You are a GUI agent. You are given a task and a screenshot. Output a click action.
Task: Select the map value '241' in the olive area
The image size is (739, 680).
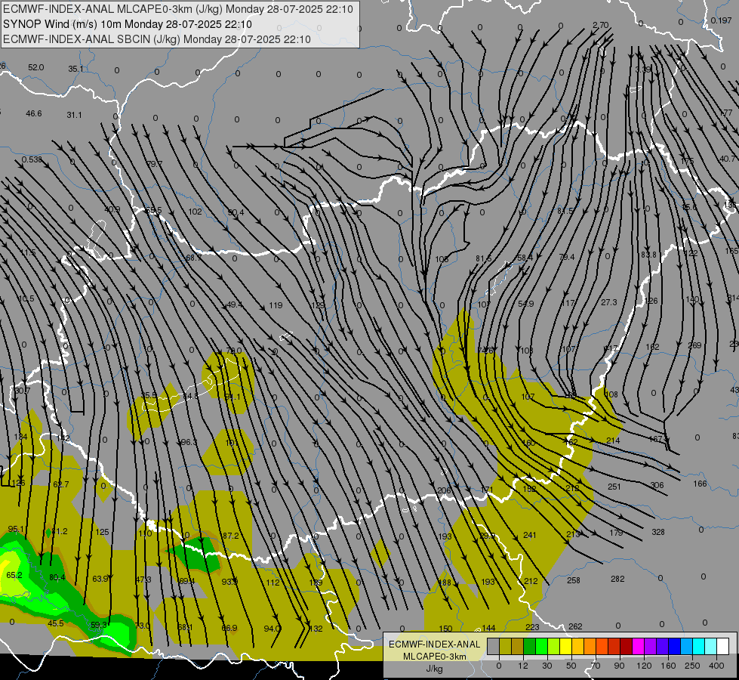coord(530,535)
